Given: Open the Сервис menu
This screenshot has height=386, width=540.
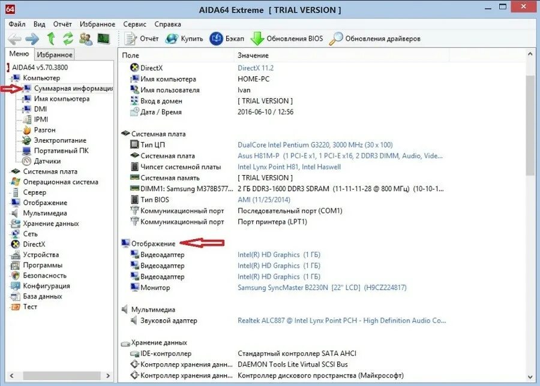Looking at the screenshot, I should pos(134,24).
